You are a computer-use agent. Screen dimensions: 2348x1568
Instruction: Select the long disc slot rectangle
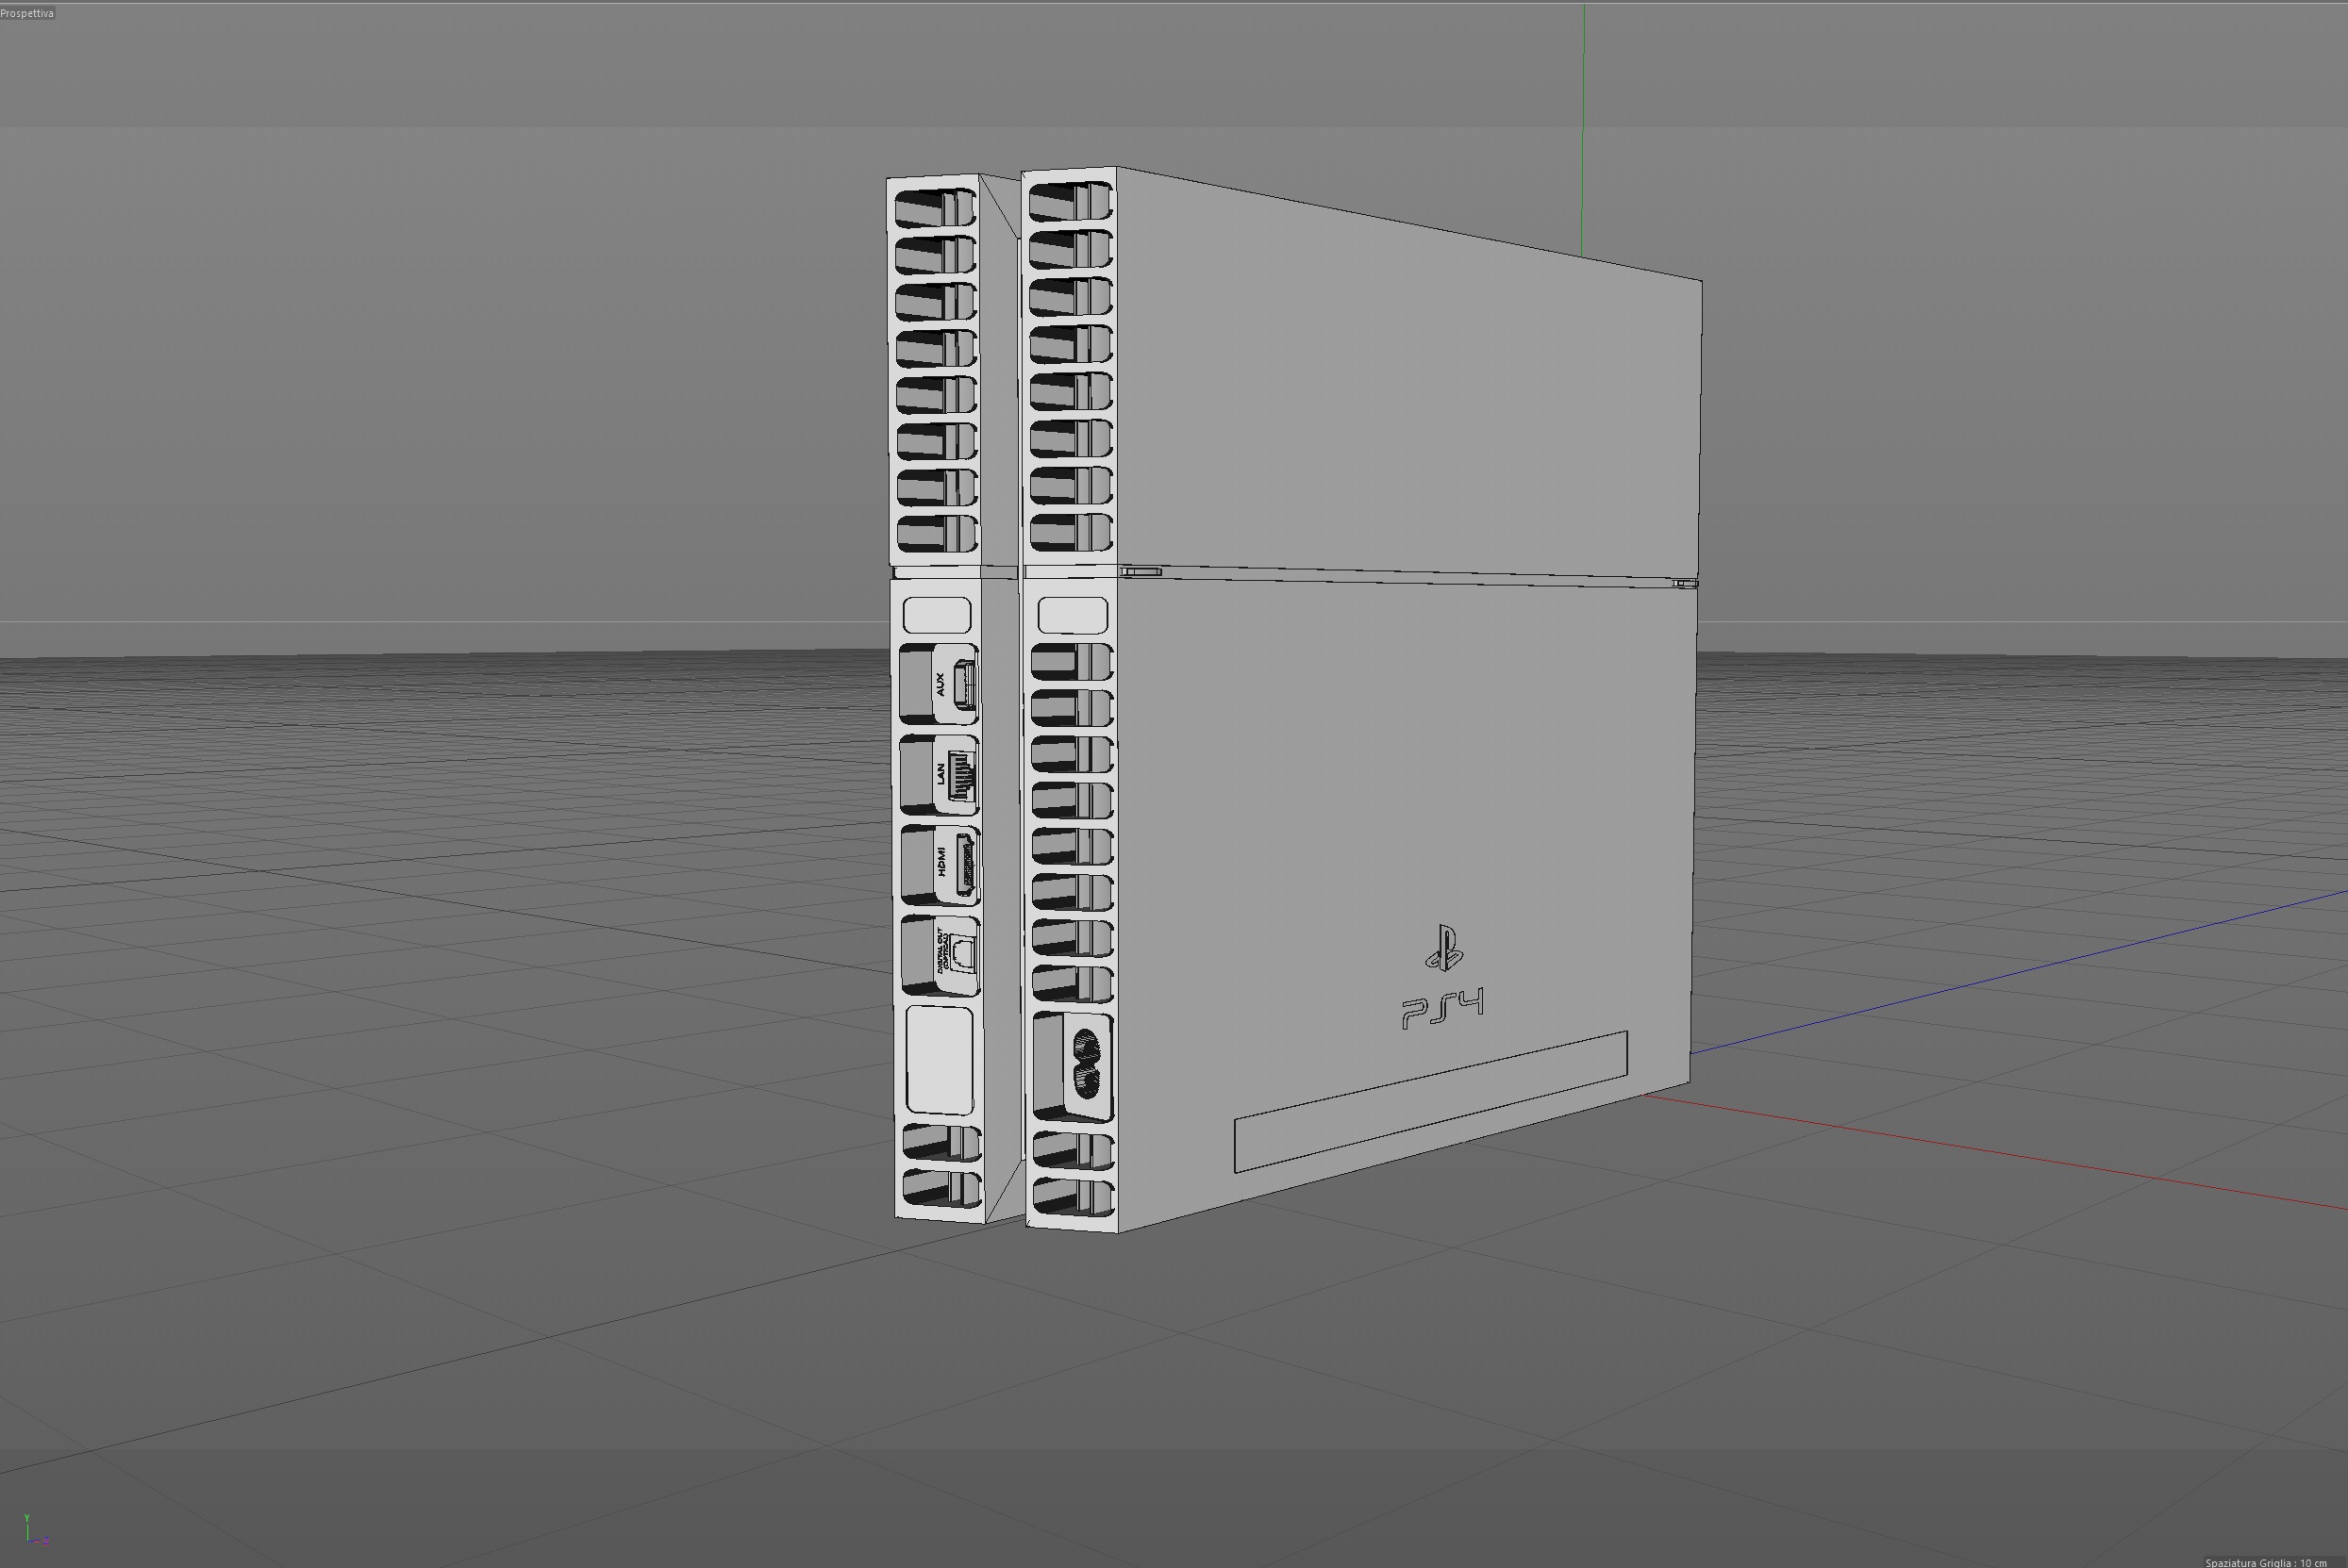1431,1100
